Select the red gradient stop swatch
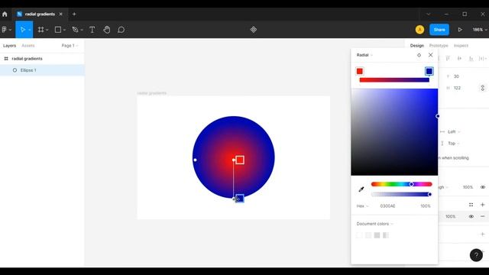489x275 pixels. click(360, 71)
